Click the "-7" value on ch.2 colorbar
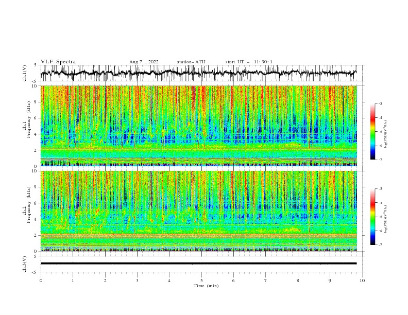408x315 pixels. (380, 245)
